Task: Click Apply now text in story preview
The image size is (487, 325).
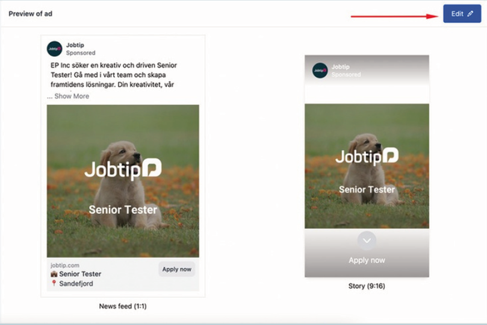Action: [x=367, y=260]
